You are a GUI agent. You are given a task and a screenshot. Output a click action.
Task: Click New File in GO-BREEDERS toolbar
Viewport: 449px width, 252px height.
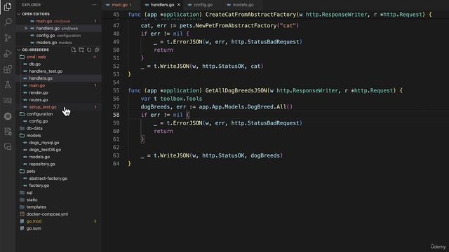click(x=74, y=50)
